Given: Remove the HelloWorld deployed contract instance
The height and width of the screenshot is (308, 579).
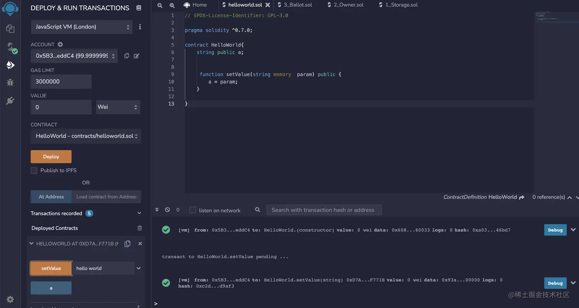Looking at the screenshot, I should (x=140, y=244).
